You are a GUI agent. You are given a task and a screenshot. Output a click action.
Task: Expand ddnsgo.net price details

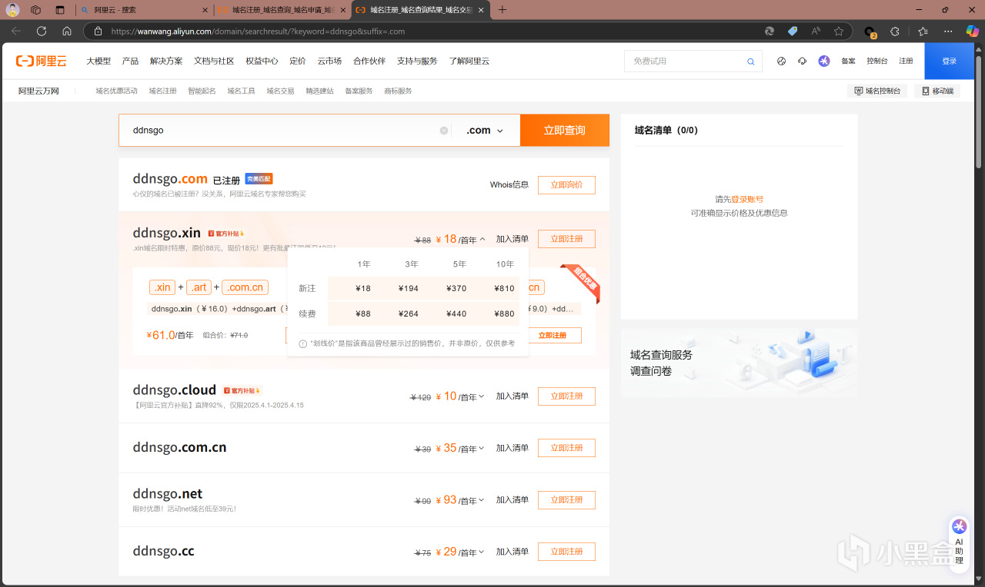482,500
